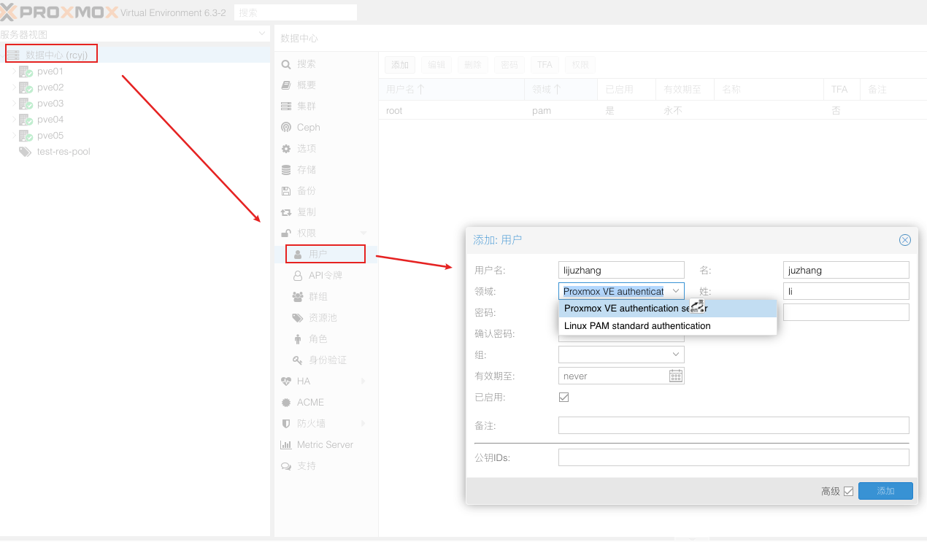
Task: Click the 角色 role person icon
Action: click(x=298, y=339)
